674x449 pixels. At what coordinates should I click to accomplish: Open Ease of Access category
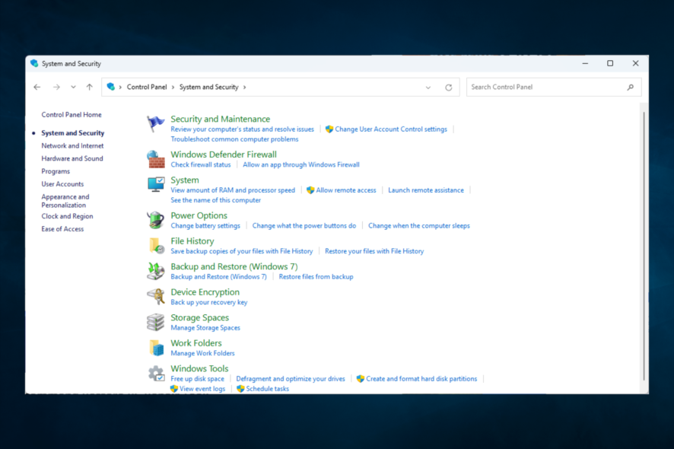[x=62, y=229]
